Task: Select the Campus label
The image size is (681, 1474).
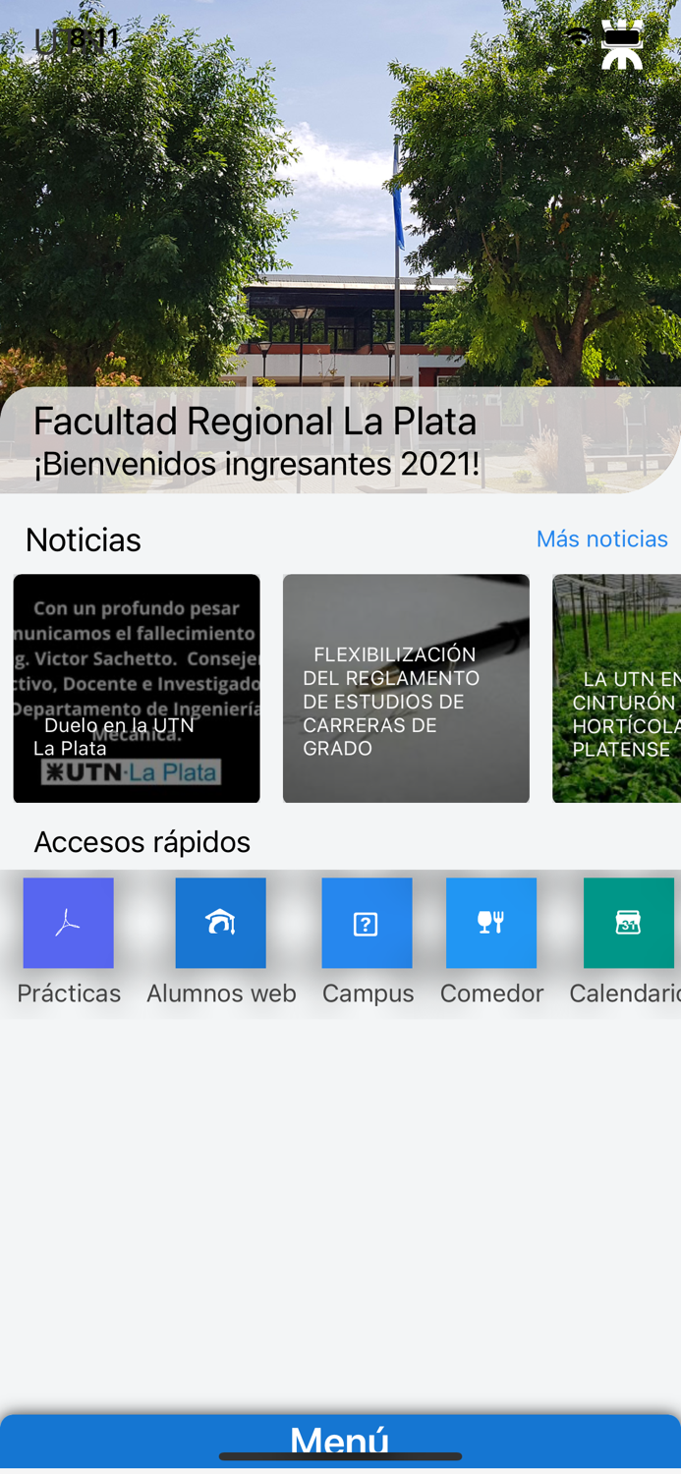Action: point(369,993)
